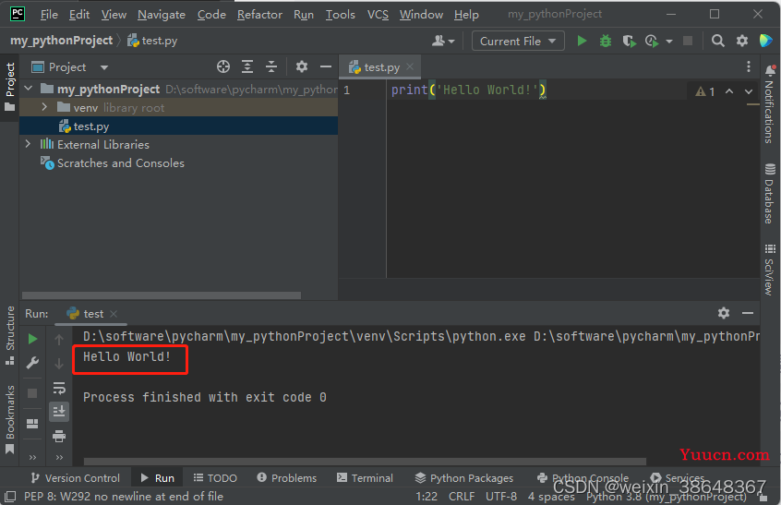This screenshot has height=505, width=781.
Task: Hide the Project tool window
Action: (x=325, y=66)
